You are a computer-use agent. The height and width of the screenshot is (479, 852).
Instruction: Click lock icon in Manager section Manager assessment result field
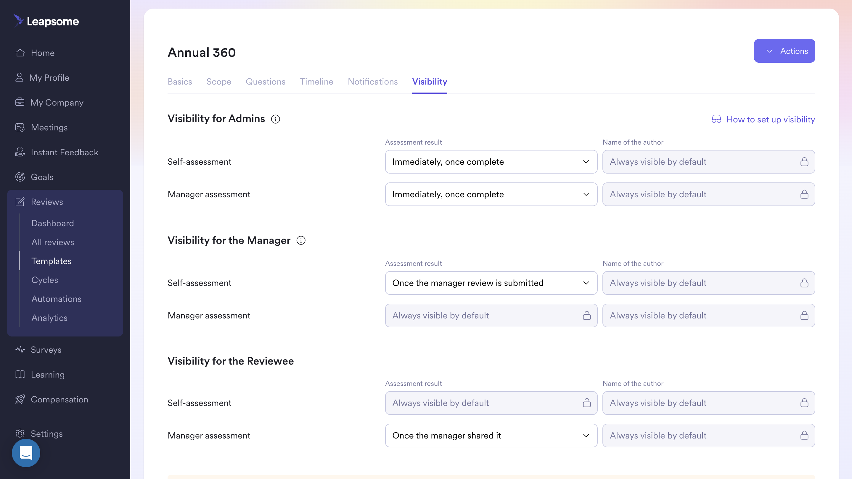[586, 315]
